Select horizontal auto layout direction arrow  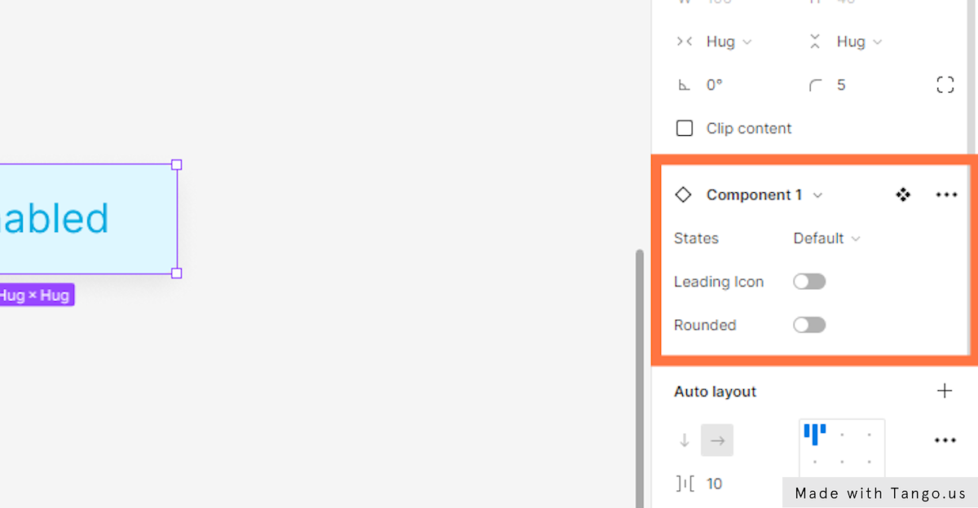717,440
